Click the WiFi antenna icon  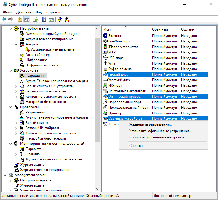(105, 63)
